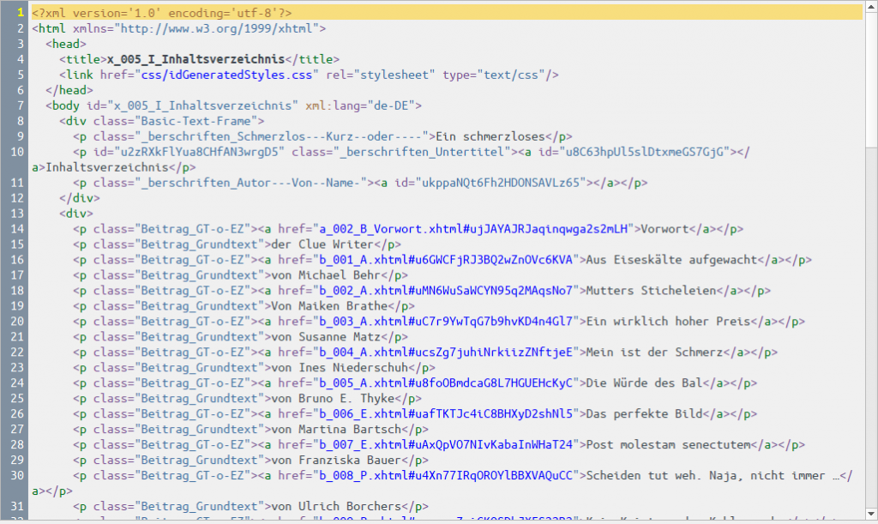Click line number 1 in the gutter
878x524 pixels.
tap(19, 13)
